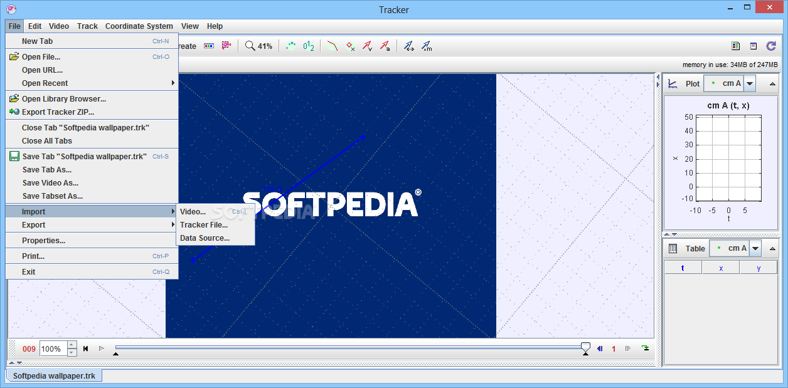Open the Coordinate System menu
The height and width of the screenshot is (388, 788).
(139, 26)
